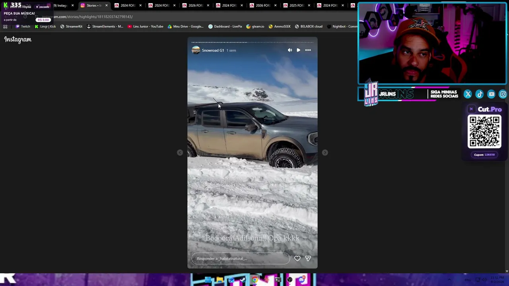Mute the Instagram story audio
Viewport: 509px width, 286px height.
coord(290,50)
